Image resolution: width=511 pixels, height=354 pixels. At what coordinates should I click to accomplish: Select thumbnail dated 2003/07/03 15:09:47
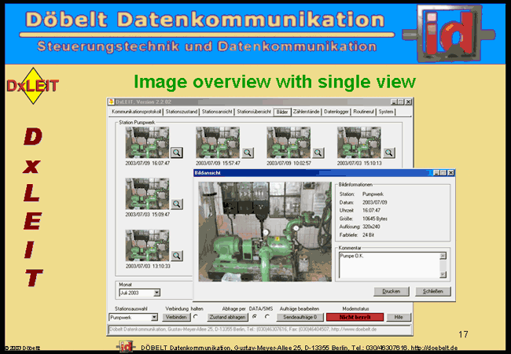pyautogui.click(x=147, y=194)
